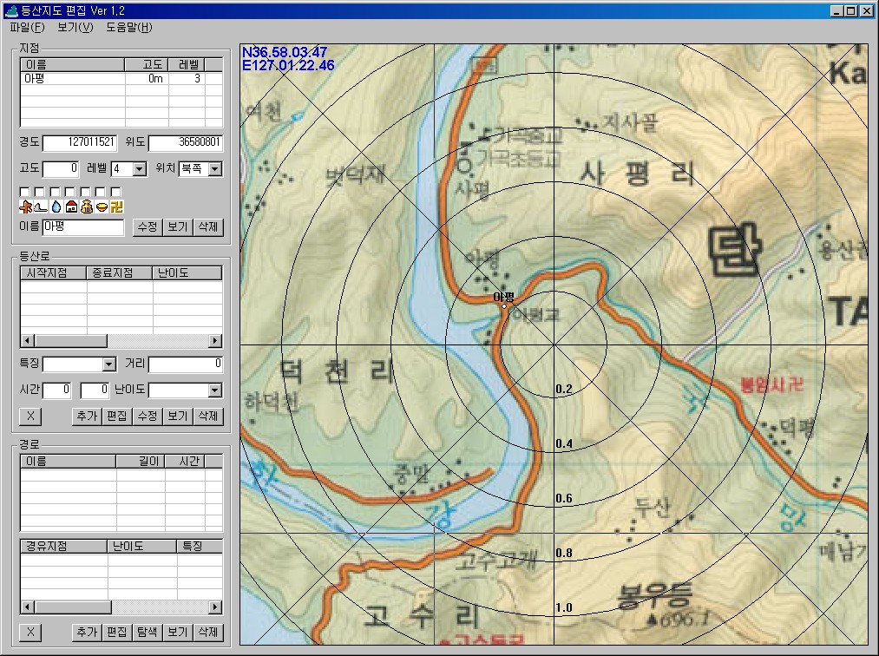Click the 레벨 column header in 지점 list
This screenshot has height=656, width=879.
tap(187, 65)
